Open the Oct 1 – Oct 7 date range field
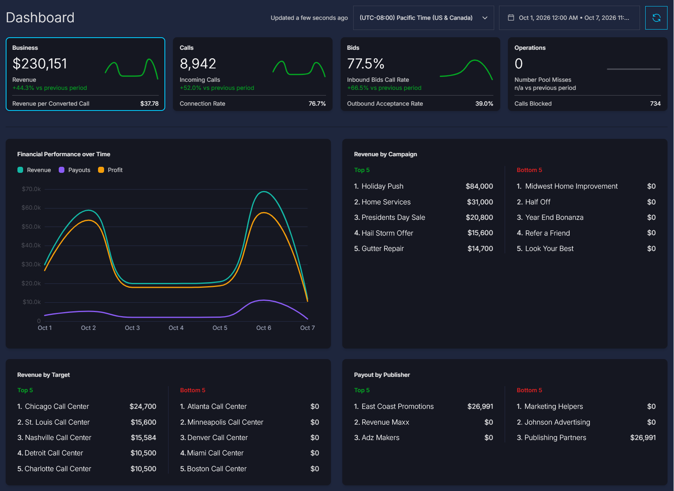 point(569,18)
